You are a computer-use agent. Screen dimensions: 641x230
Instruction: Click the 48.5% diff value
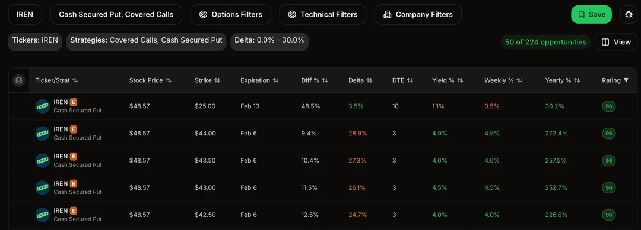(310, 106)
